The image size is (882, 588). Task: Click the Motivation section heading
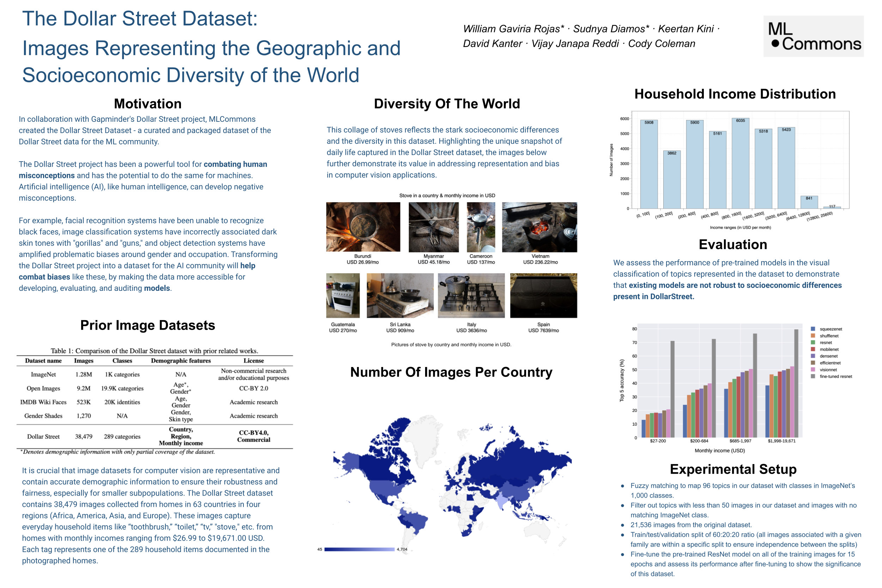148,103
